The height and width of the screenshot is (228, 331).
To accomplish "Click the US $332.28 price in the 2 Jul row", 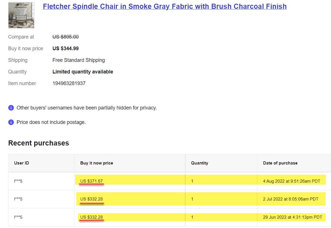I will [x=91, y=199].
